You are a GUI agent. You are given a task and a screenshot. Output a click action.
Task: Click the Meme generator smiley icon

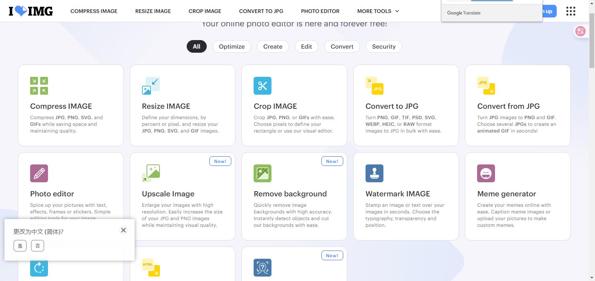pos(486,173)
